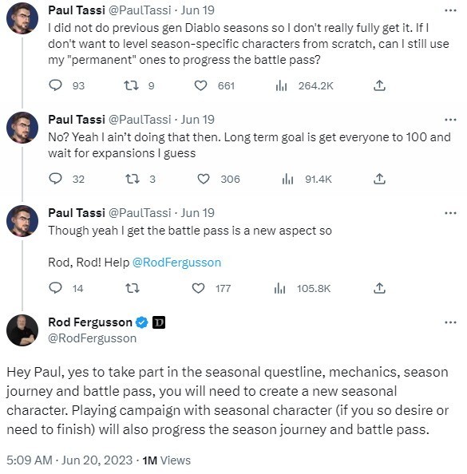Share the first tweet about Diablo seasons
The height and width of the screenshot is (474, 467).
(x=379, y=85)
